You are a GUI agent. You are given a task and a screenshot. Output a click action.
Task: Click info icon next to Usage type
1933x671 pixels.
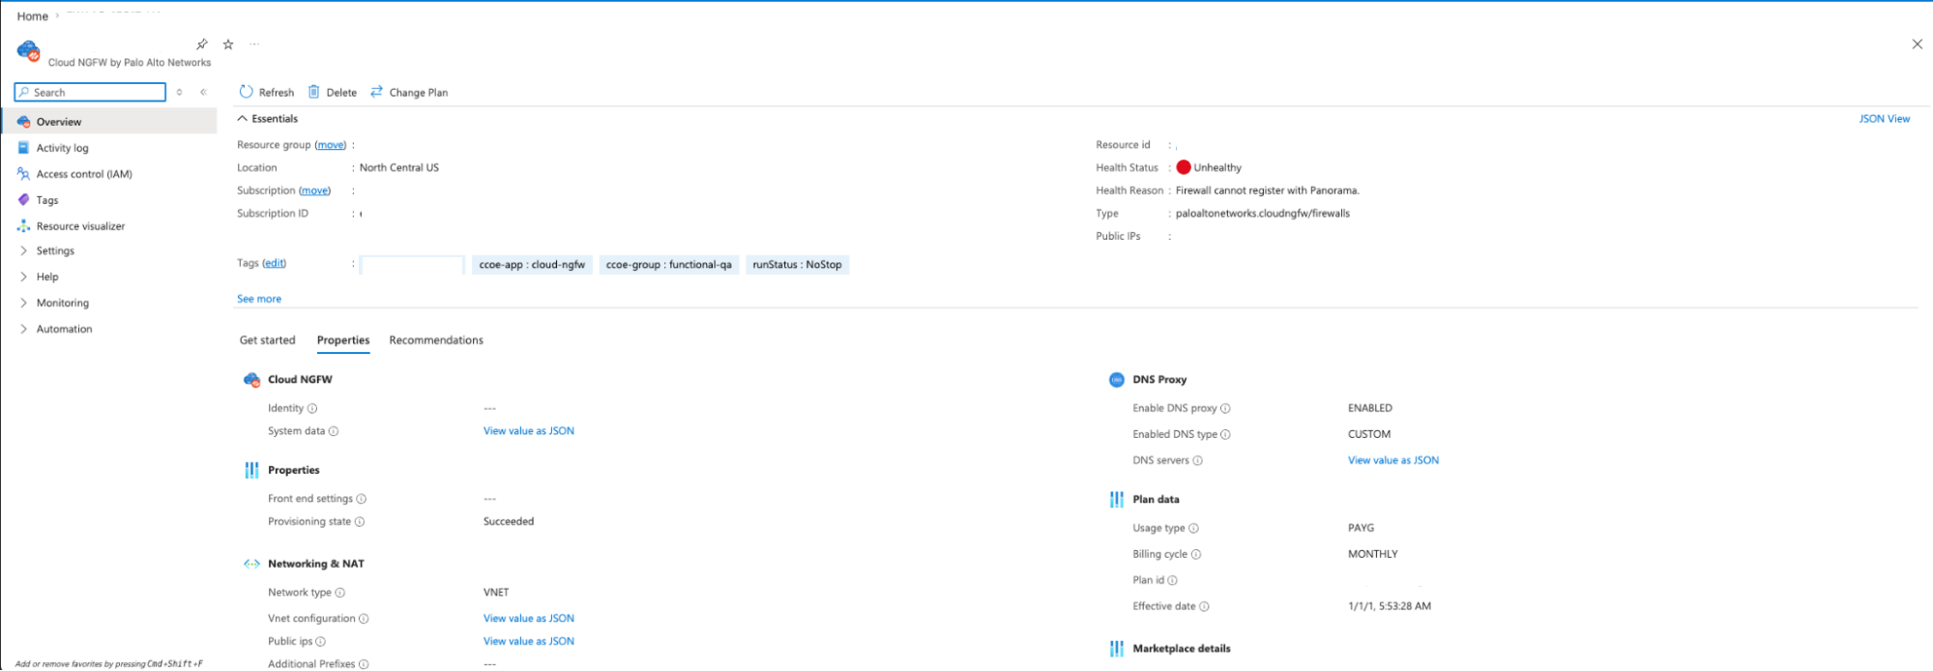point(1193,528)
